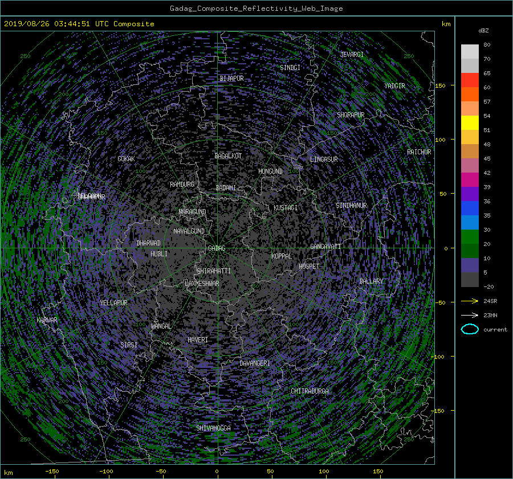Select the yellow 54 dBZ color swatch

pos(470,123)
